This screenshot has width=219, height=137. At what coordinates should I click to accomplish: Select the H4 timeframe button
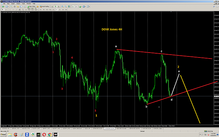click(56, 9)
